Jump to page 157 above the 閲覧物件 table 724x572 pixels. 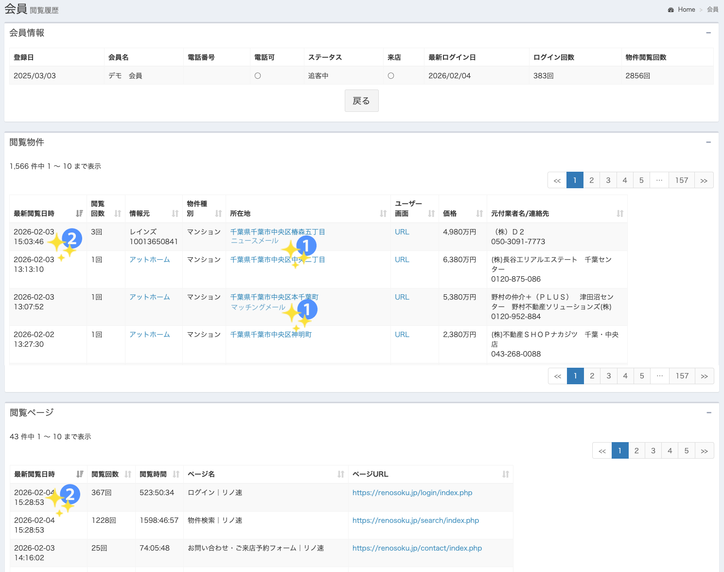(682, 180)
